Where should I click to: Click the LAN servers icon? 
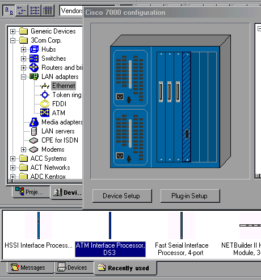click(34, 131)
